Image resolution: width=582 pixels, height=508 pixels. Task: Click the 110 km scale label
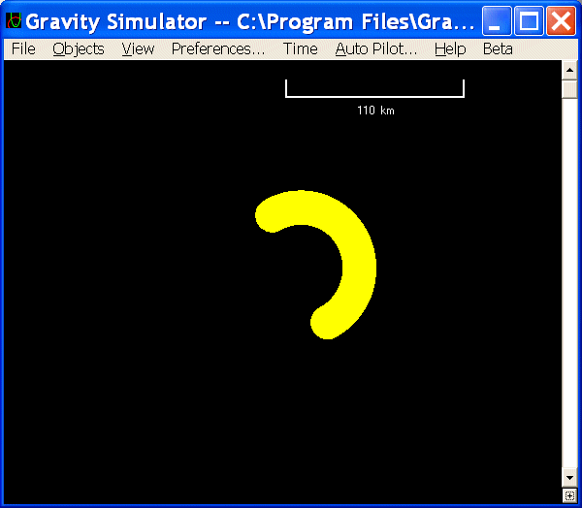coord(375,111)
